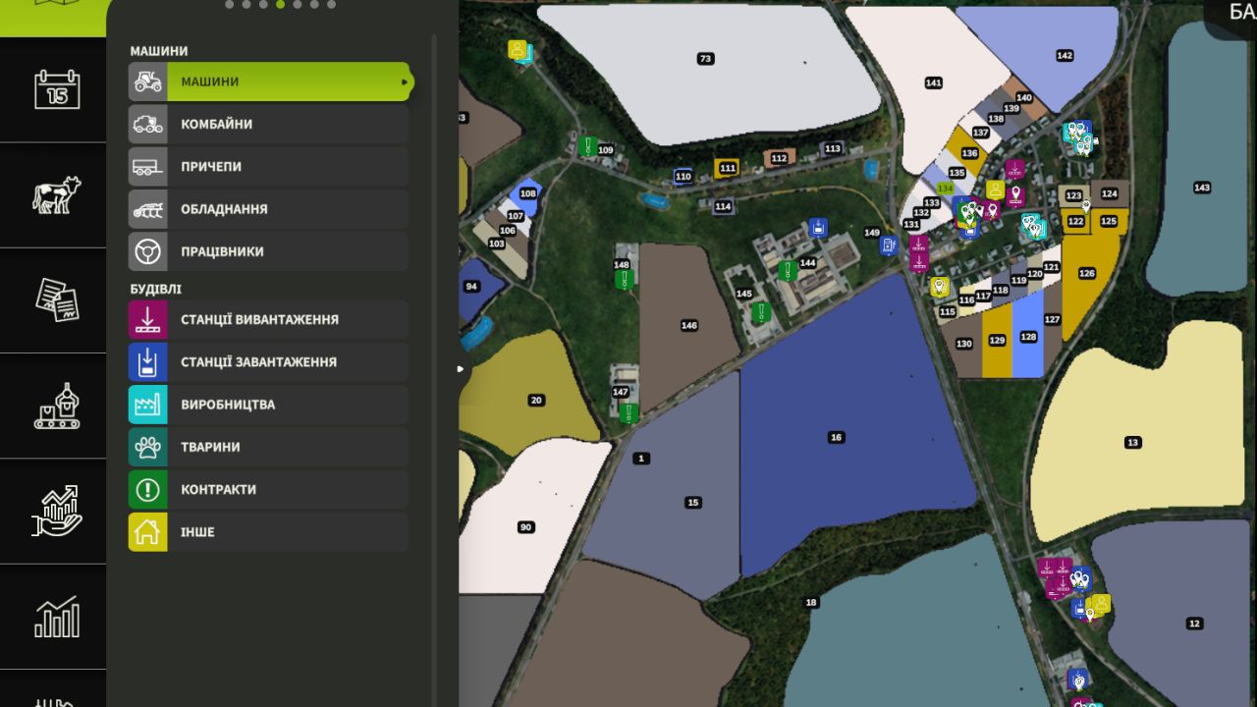Select field 1 label on map
This screenshot has height=707, width=1257.
[x=641, y=459]
